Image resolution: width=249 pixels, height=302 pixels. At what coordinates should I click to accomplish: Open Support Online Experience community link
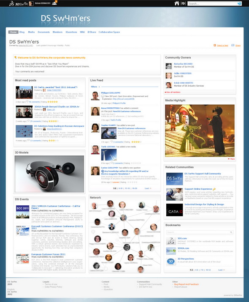pos(198,189)
